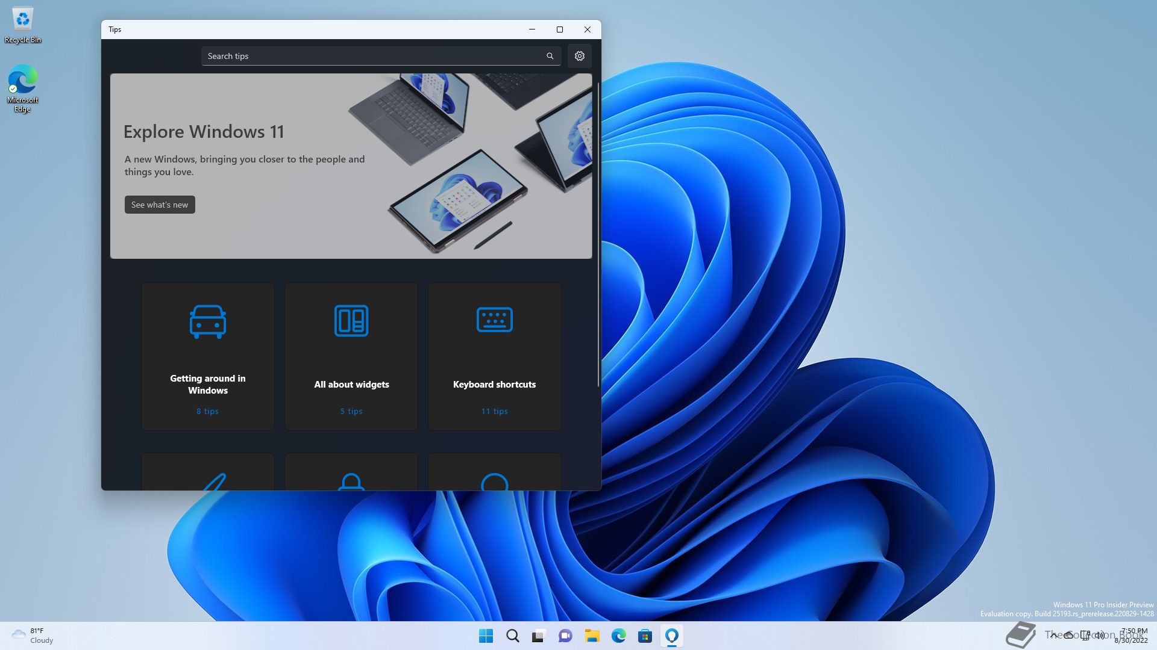This screenshot has width=1157, height=650.
Task: Open the weather widget showing Cloudy
Action: click(x=33, y=636)
